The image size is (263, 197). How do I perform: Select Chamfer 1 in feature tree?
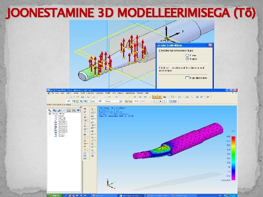tap(62, 136)
